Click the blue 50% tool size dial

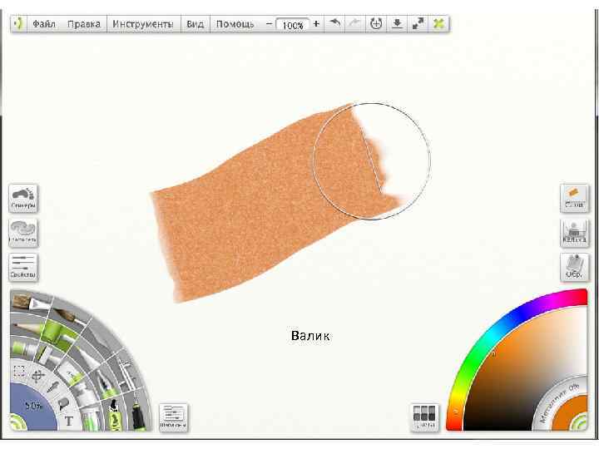32,406
